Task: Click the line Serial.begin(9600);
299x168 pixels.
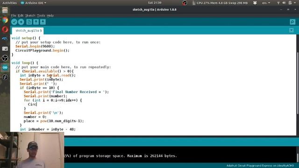Action: pos(35,46)
